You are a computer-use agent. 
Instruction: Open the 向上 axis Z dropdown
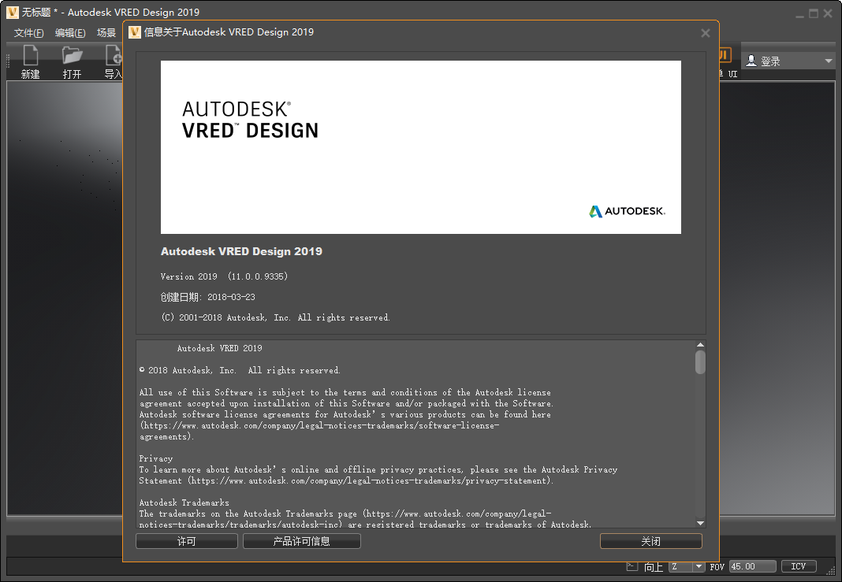687,566
